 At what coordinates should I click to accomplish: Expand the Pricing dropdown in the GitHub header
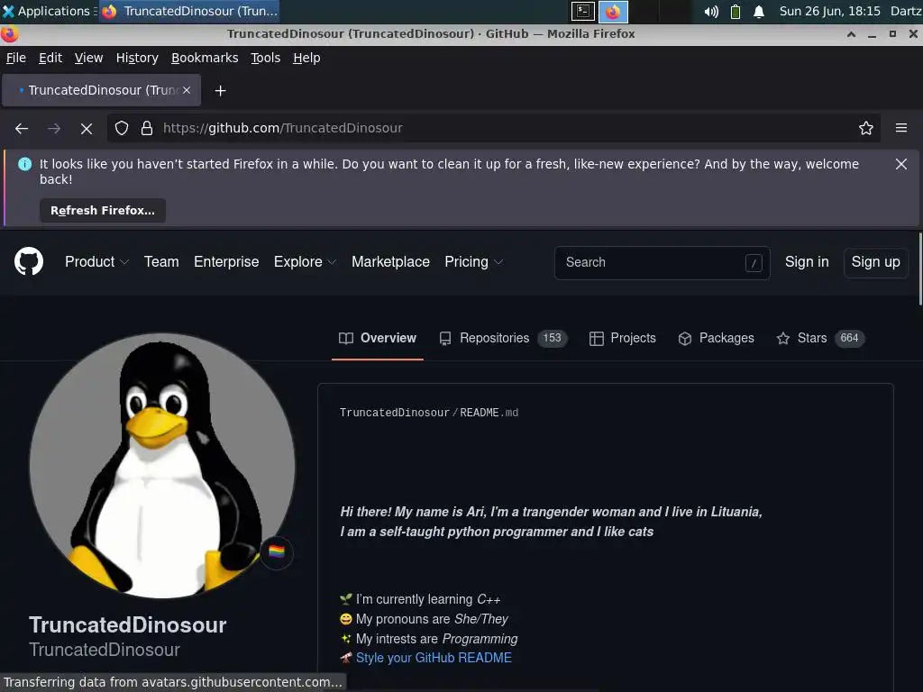coord(473,262)
